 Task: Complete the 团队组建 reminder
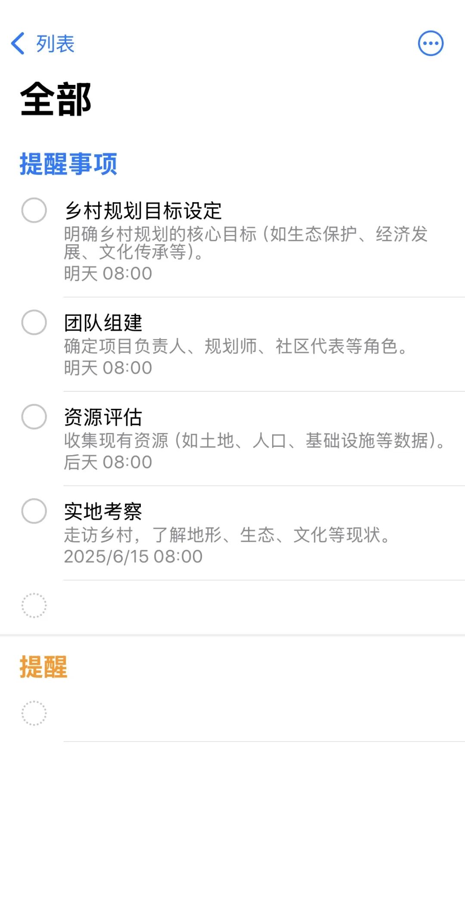pyautogui.click(x=34, y=322)
